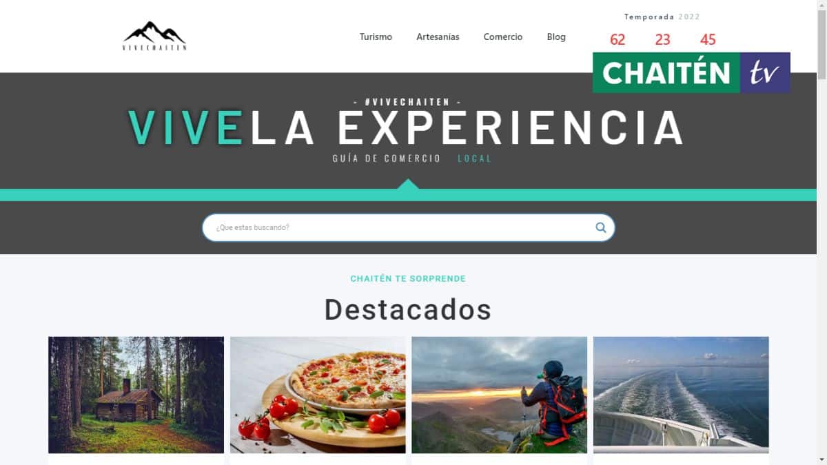Click the VIVE LA EXPERIENCIA headline

406,127
